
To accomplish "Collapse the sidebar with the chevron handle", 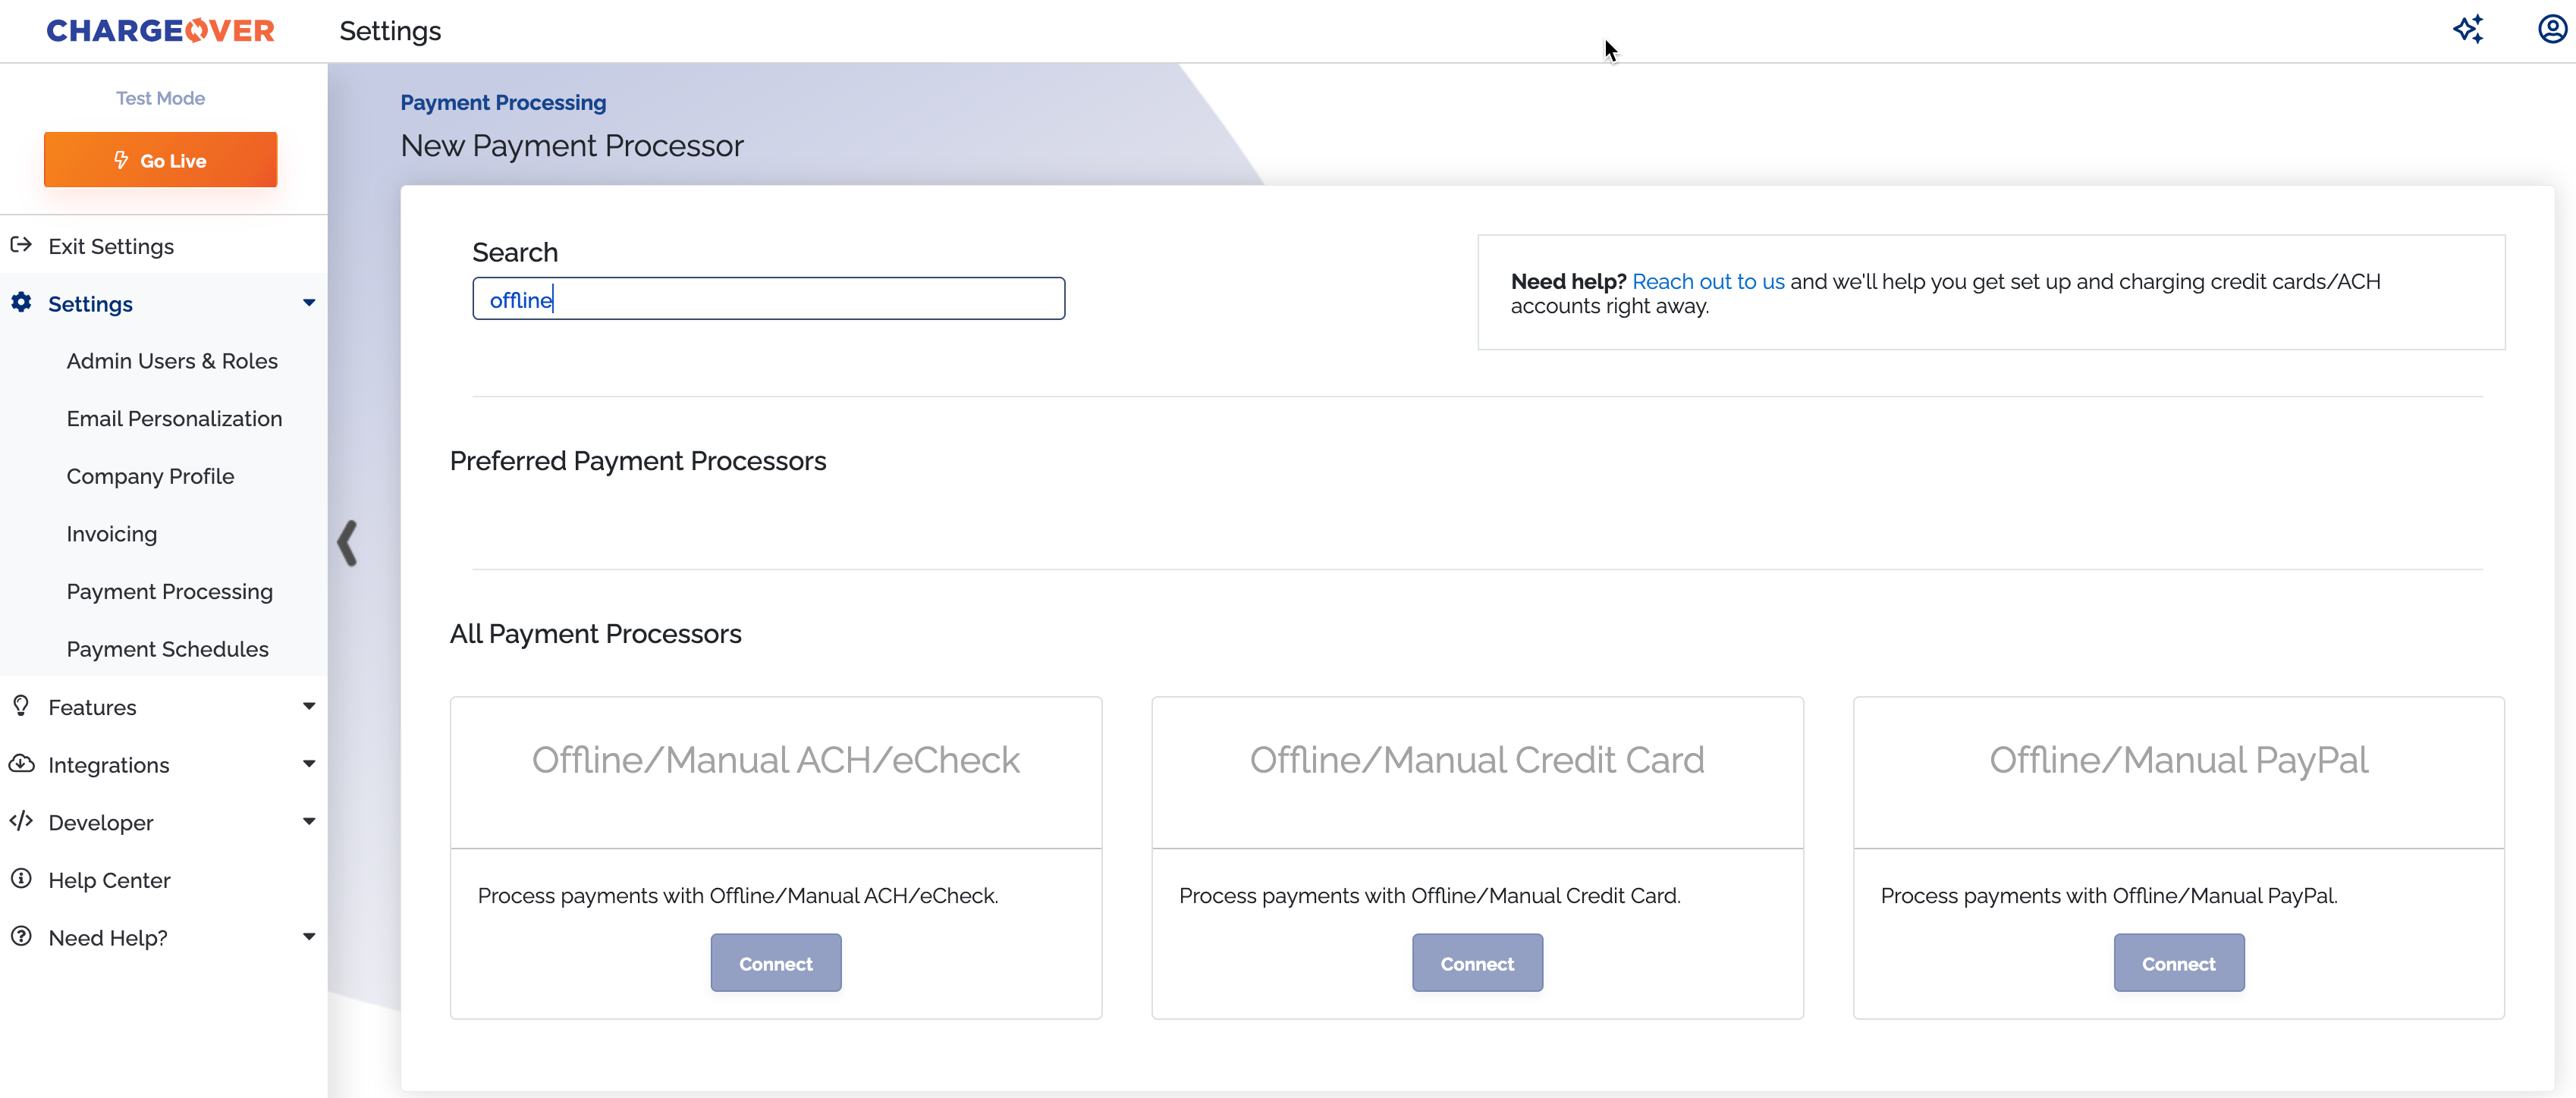I will tap(347, 543).
